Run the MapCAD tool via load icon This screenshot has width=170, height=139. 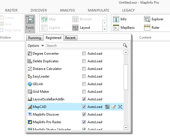107,107
